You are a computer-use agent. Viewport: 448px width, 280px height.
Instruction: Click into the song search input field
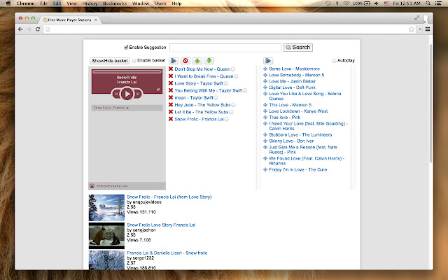[x=225, y=48]
